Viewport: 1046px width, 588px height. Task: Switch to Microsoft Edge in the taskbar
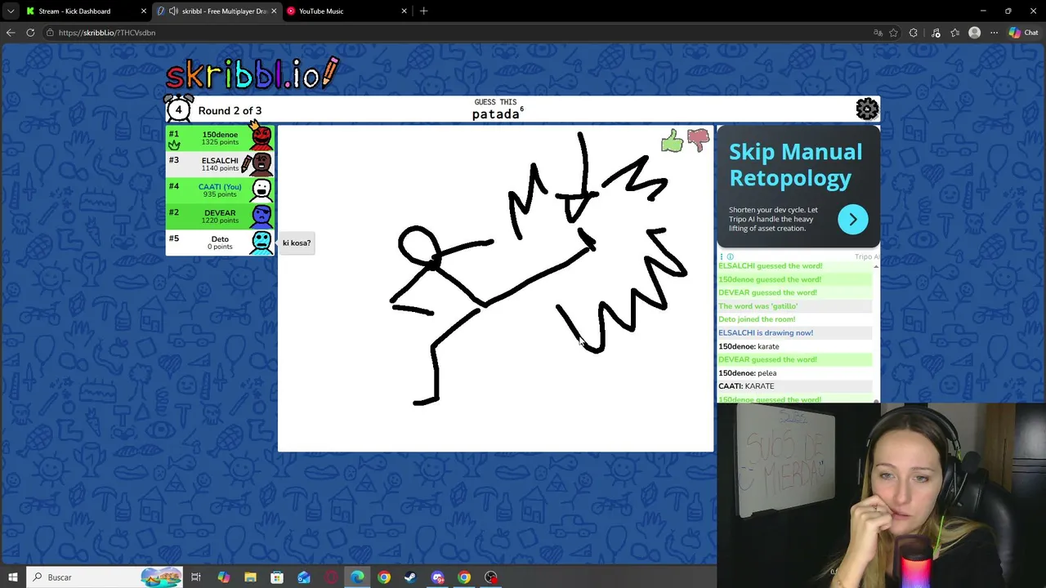[357, 577]
